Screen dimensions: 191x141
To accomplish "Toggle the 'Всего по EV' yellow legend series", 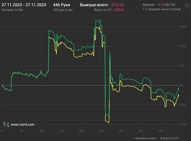I will tap(170, 138).
